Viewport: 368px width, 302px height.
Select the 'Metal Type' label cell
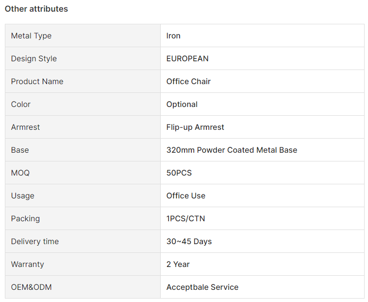[x=83, y=36]
